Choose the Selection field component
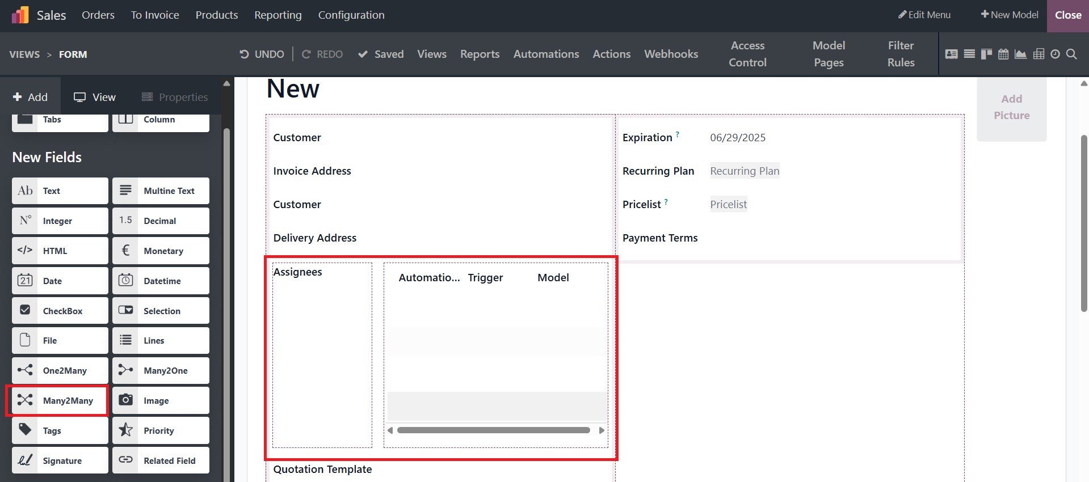The height and width of the screenshot is (482, 1089). click(x=161, y=311)
